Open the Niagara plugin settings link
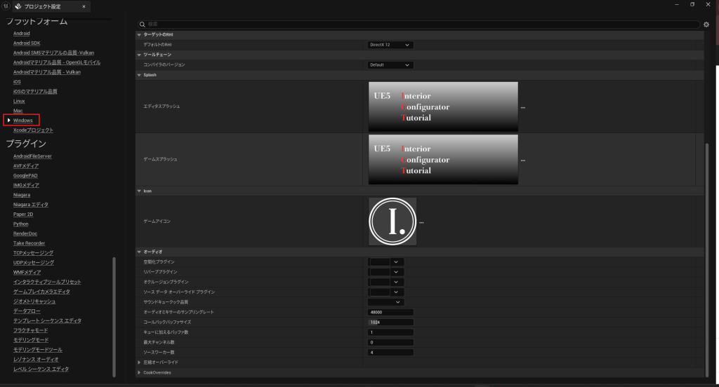719x387 pixels. pyautogui.click(x=22, y=195)
